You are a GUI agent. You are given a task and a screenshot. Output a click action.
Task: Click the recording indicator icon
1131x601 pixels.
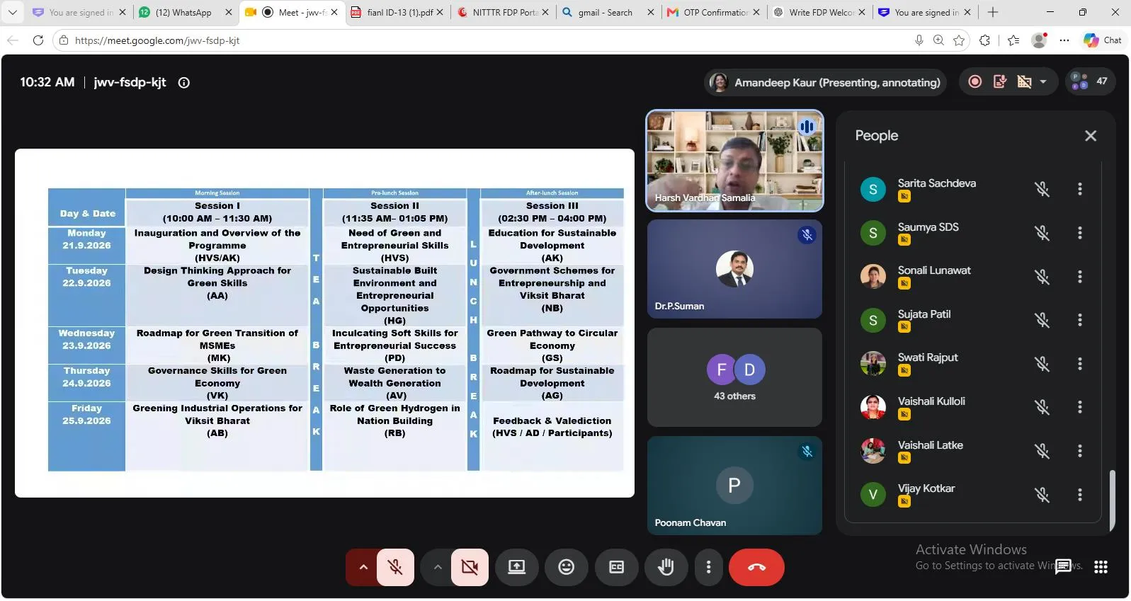click(x=975, y=82)
